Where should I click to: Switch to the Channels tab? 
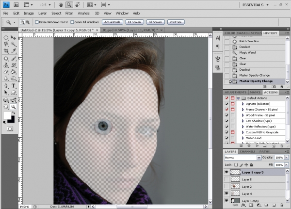coord(247,152)
